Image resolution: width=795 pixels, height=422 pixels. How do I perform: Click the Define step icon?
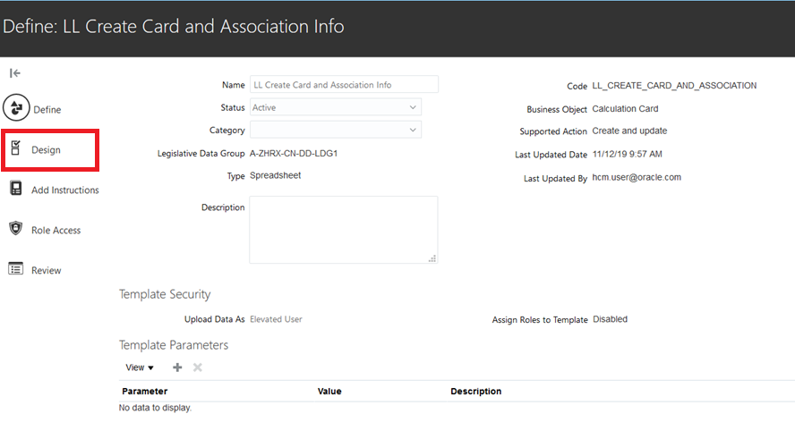[x=16, y=109]
